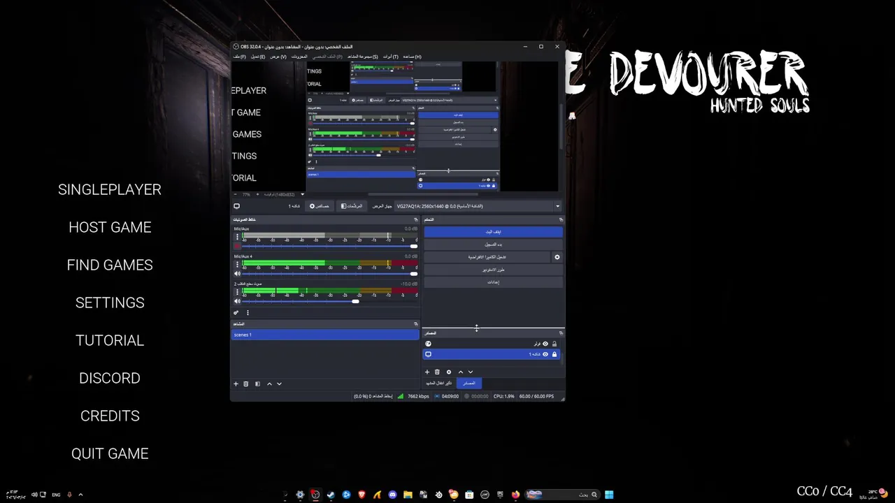Show hidden system tray icons chevron
This screenshot has width=895, height=503.
[x=80, y=495]
